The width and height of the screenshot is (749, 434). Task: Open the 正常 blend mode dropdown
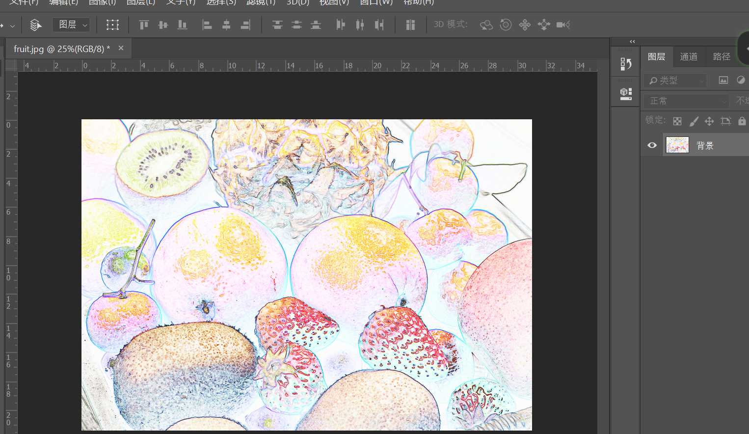coord(686,101)
